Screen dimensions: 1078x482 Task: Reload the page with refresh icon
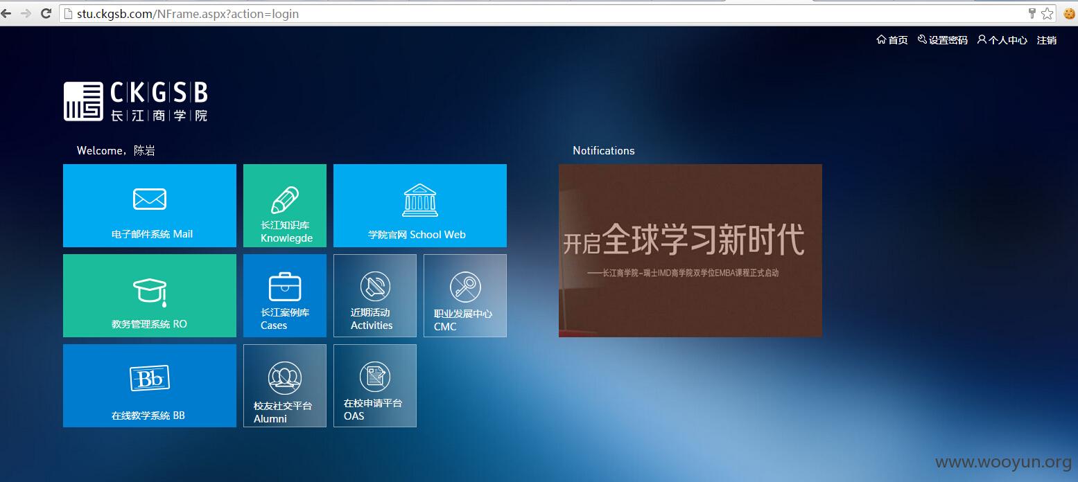[46, 13]
